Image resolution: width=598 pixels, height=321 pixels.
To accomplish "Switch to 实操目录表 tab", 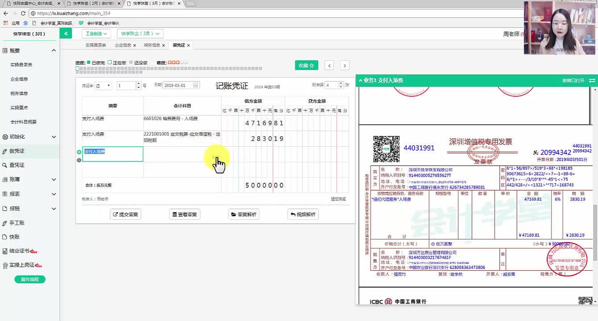I will [x=96, y=45].
